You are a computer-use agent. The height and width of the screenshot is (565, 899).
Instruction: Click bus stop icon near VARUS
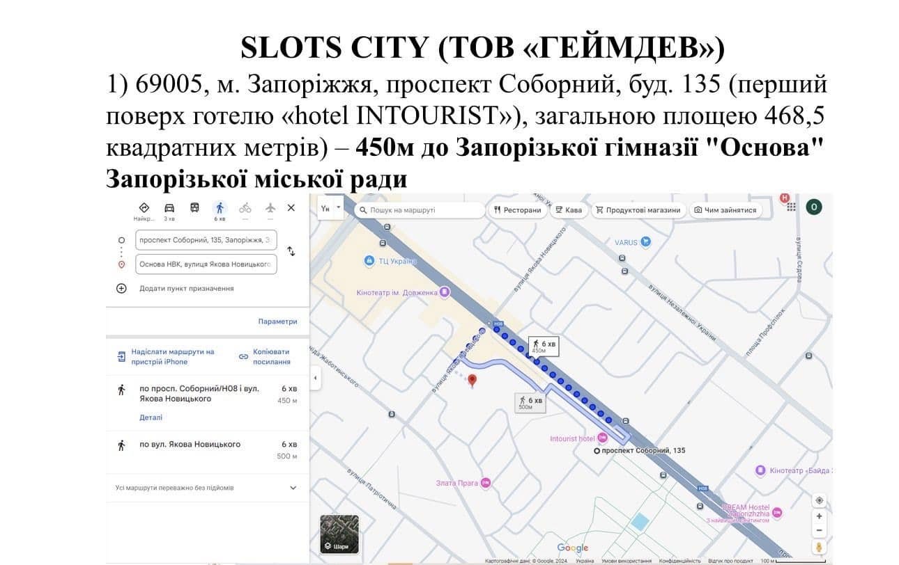(x=622, y=258)
